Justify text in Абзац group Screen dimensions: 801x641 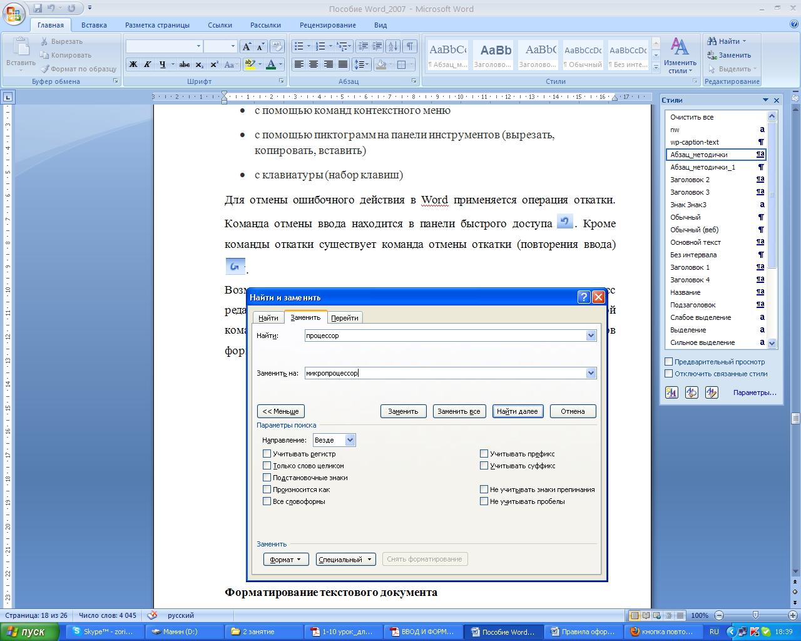coord(343,64)
